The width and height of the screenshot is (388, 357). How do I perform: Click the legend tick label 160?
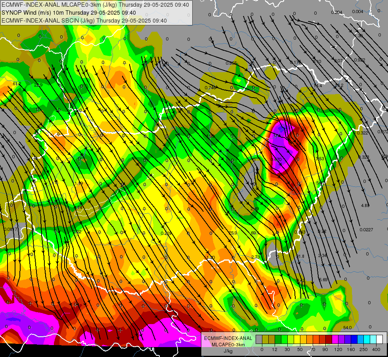point(351,349)
